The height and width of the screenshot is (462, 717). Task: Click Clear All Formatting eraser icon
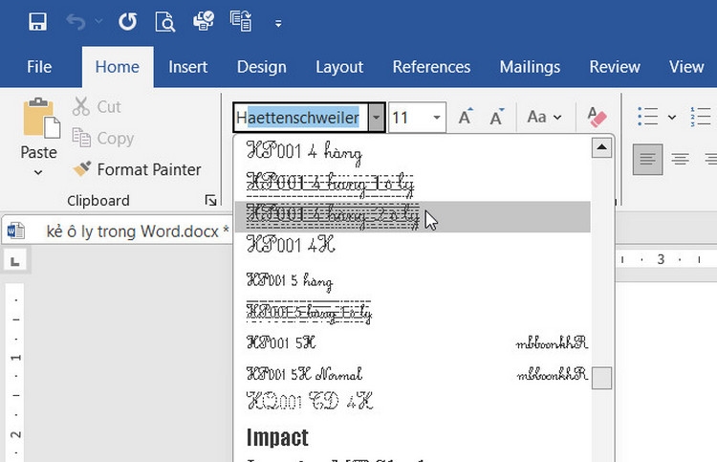click(x=597, y=117)
